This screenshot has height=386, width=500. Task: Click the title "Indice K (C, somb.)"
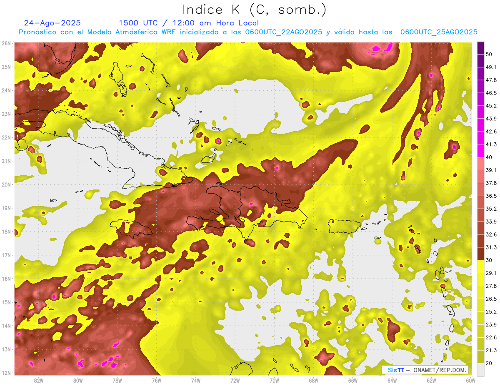point(254,10)
